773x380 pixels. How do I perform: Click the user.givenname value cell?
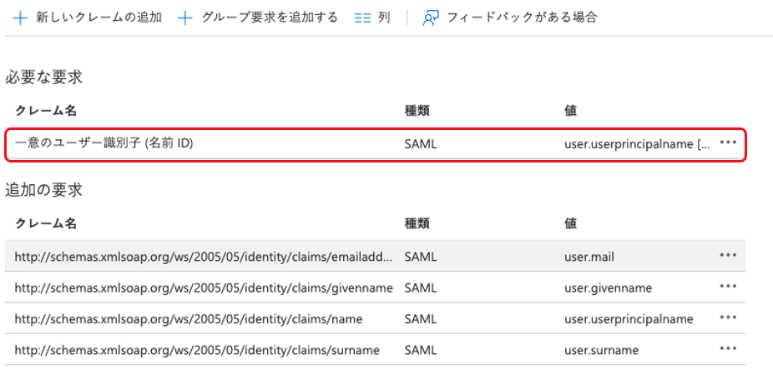click(608, 287)
